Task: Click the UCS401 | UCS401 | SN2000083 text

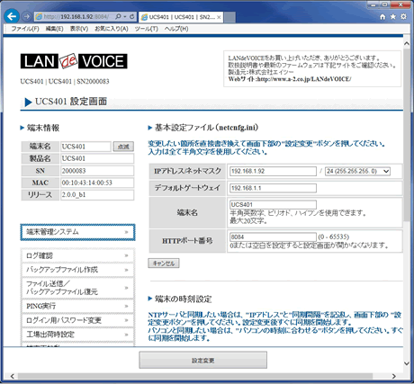Action: click(65, 82)
